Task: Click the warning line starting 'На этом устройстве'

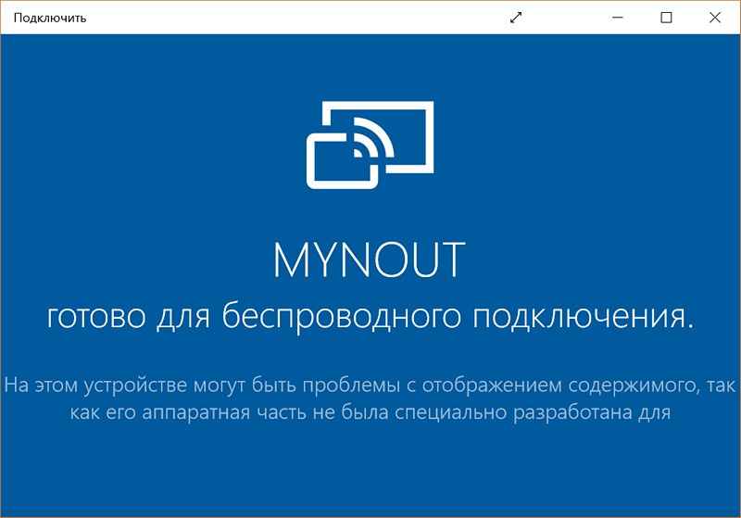Action: (x=370, y=385)
